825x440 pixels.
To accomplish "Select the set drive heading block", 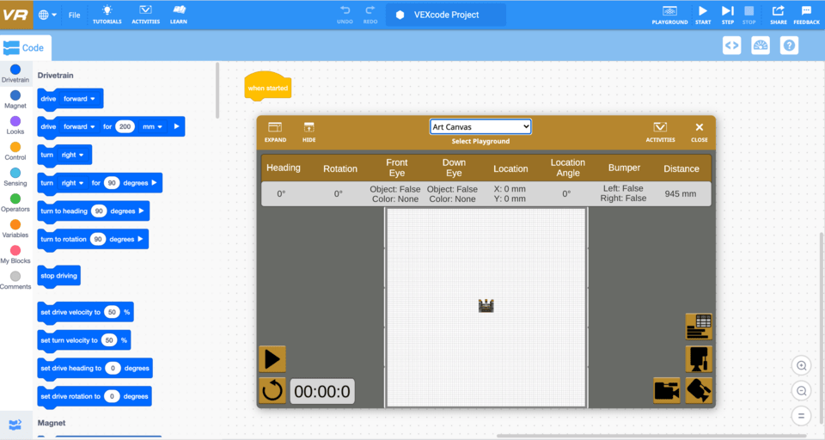I will tap(95, 369).
